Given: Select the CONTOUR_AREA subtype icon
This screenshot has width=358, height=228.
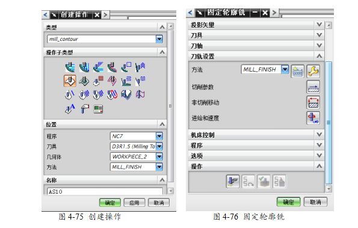Looking at the screenshot, I should pyautogui.click(x=84, y=81).
